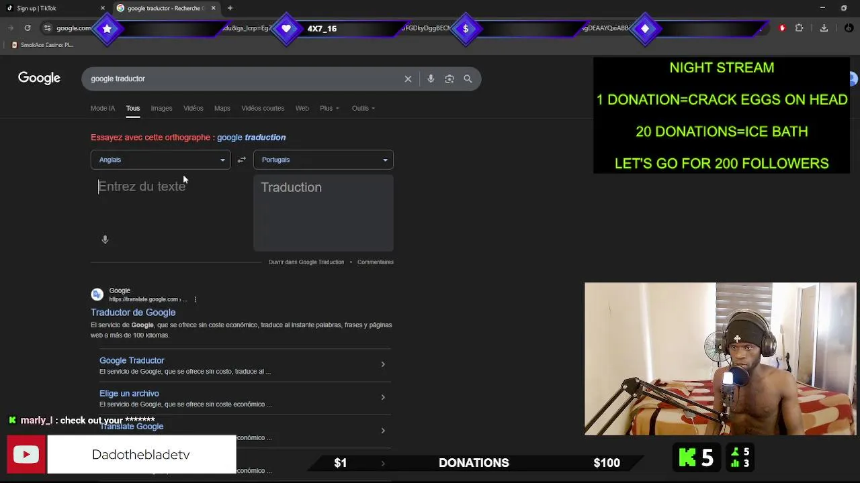The height and width of the screenshot is (483, 860).
Task: Select the Tous results tab
Action: coord(133,108)
